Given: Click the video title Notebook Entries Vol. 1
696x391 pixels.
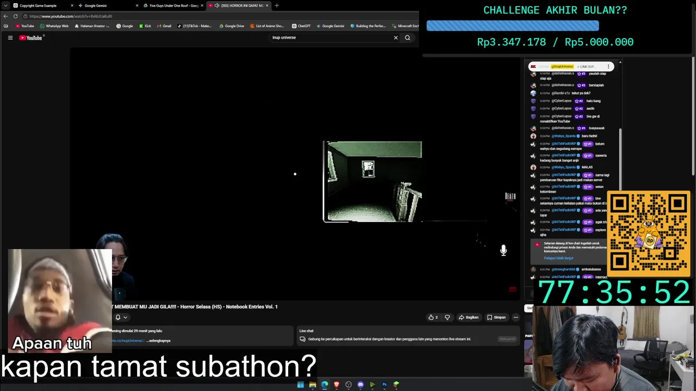Looking at the screenshot, I should (x=196, y=307).
